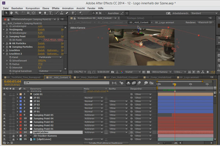Select the Rectangle shape tool
220x146 pixels.
pos(40,13)
